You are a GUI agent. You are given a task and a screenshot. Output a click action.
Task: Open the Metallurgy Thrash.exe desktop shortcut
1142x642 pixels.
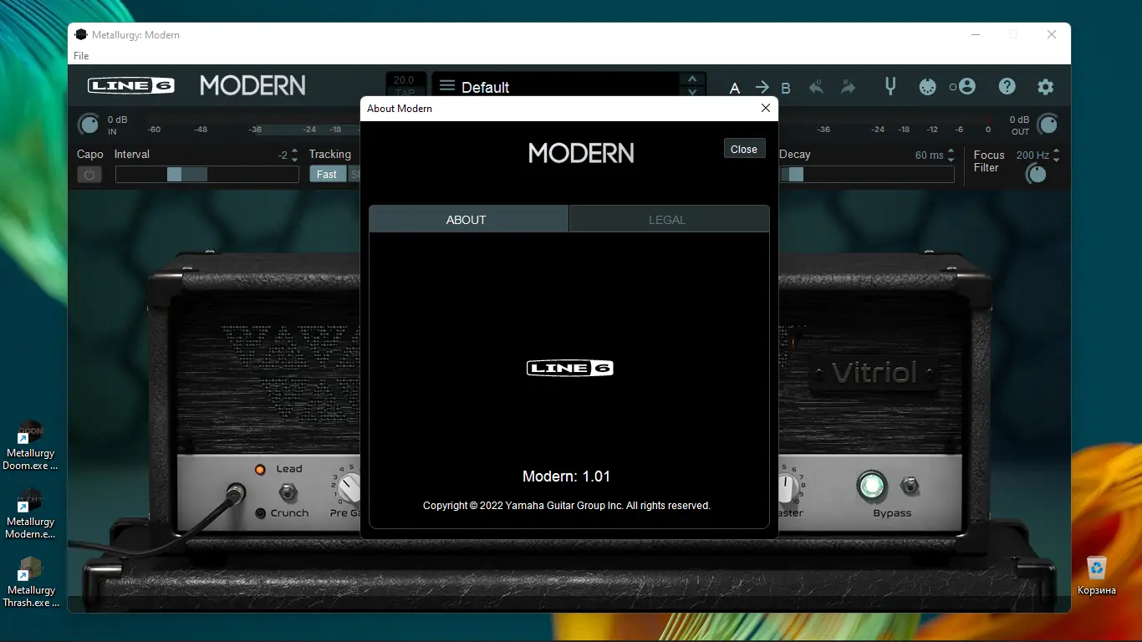31,583
